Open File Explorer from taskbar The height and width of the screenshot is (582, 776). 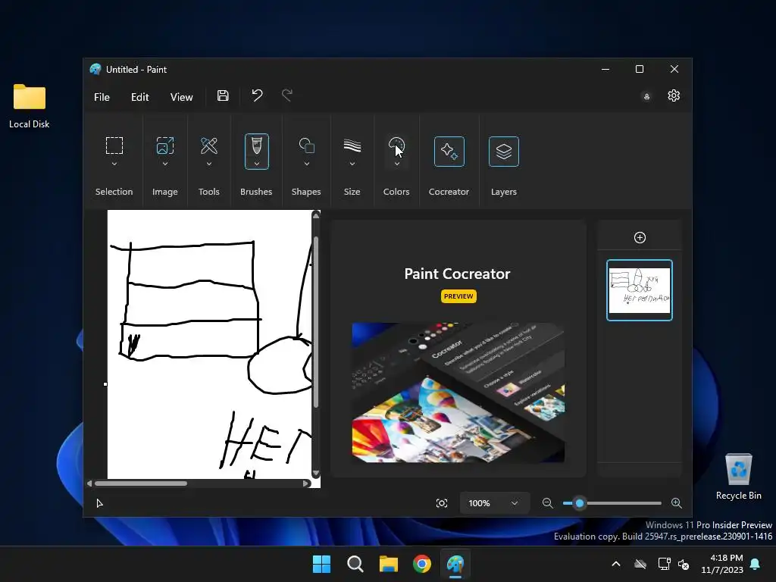[389, 564]
